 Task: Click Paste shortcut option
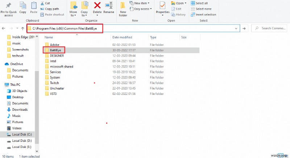(52, 14)
